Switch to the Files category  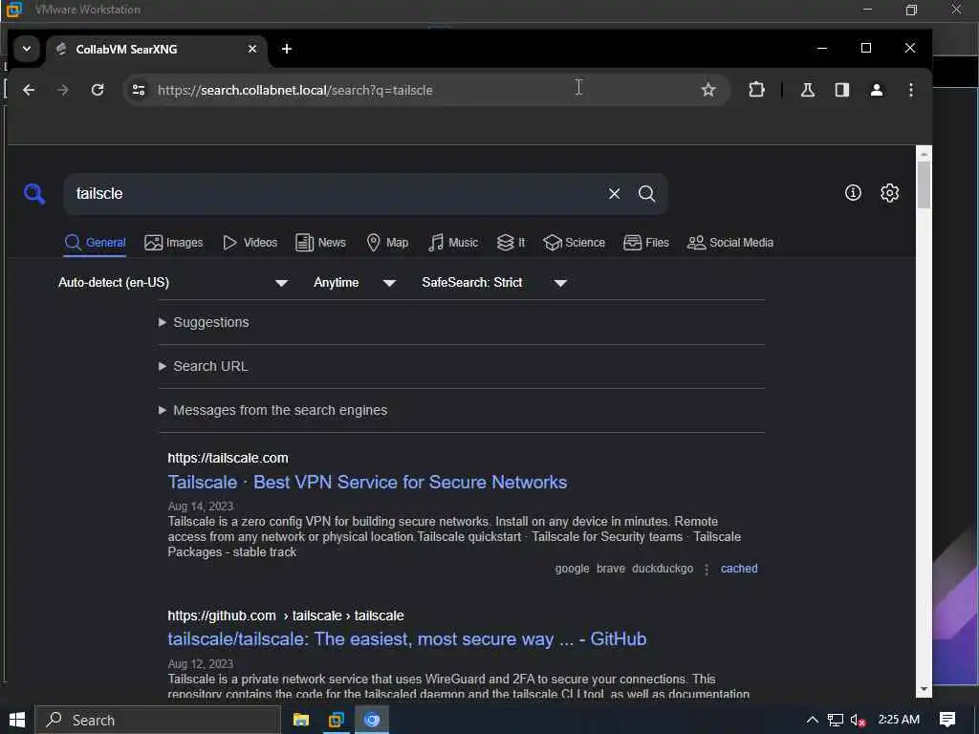646,243
